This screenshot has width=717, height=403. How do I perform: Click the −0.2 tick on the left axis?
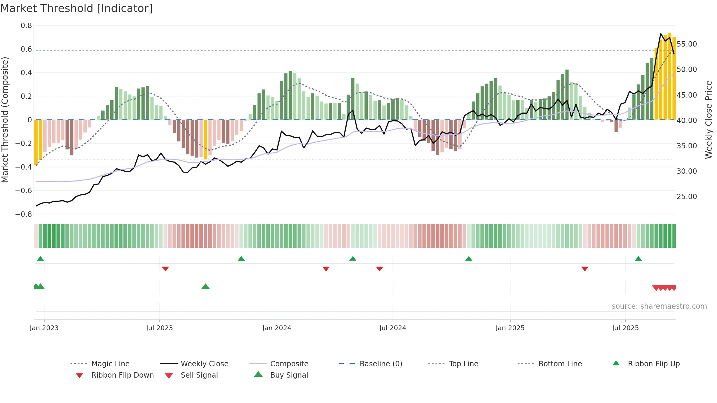[x=24, y=144]
